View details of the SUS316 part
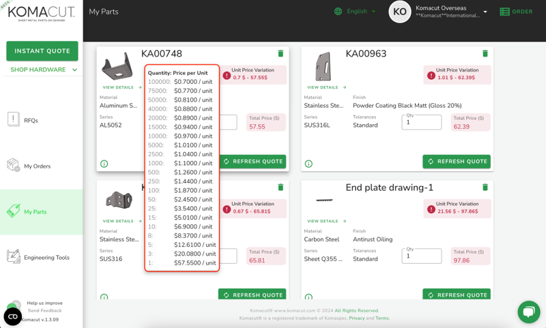The height and width of the screenshot is (328, 546). click(x=122, y=221)
